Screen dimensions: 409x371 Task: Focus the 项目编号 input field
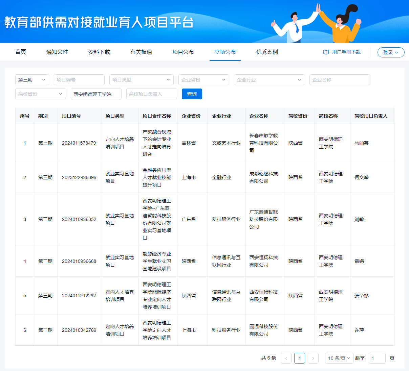point(79,80)
